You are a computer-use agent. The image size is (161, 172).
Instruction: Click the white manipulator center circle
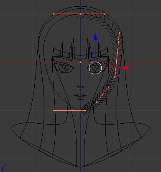95,68
